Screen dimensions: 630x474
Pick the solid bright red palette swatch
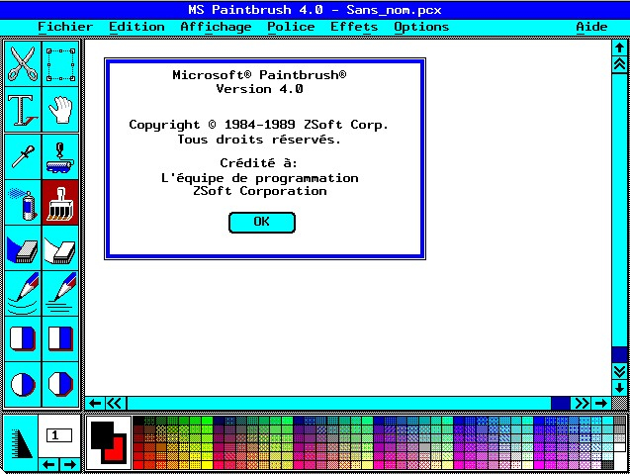click(x=138, y=465)
